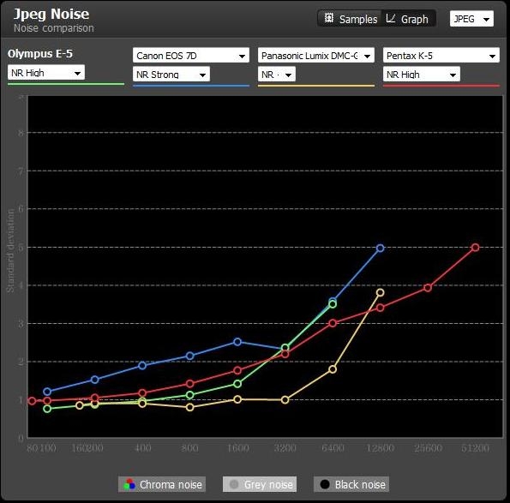Toggle the Chroma noise mode
This screenshot has width=510, height=503.
(x=162, y=484)
